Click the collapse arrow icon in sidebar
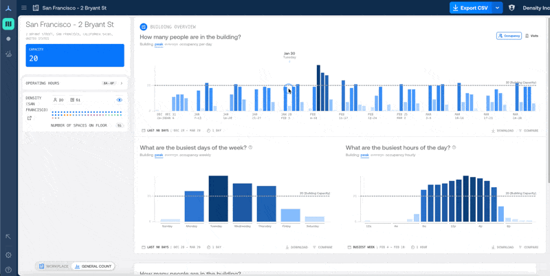The width and height of the screenshot is (550, 276). click(x=8, y=237)
